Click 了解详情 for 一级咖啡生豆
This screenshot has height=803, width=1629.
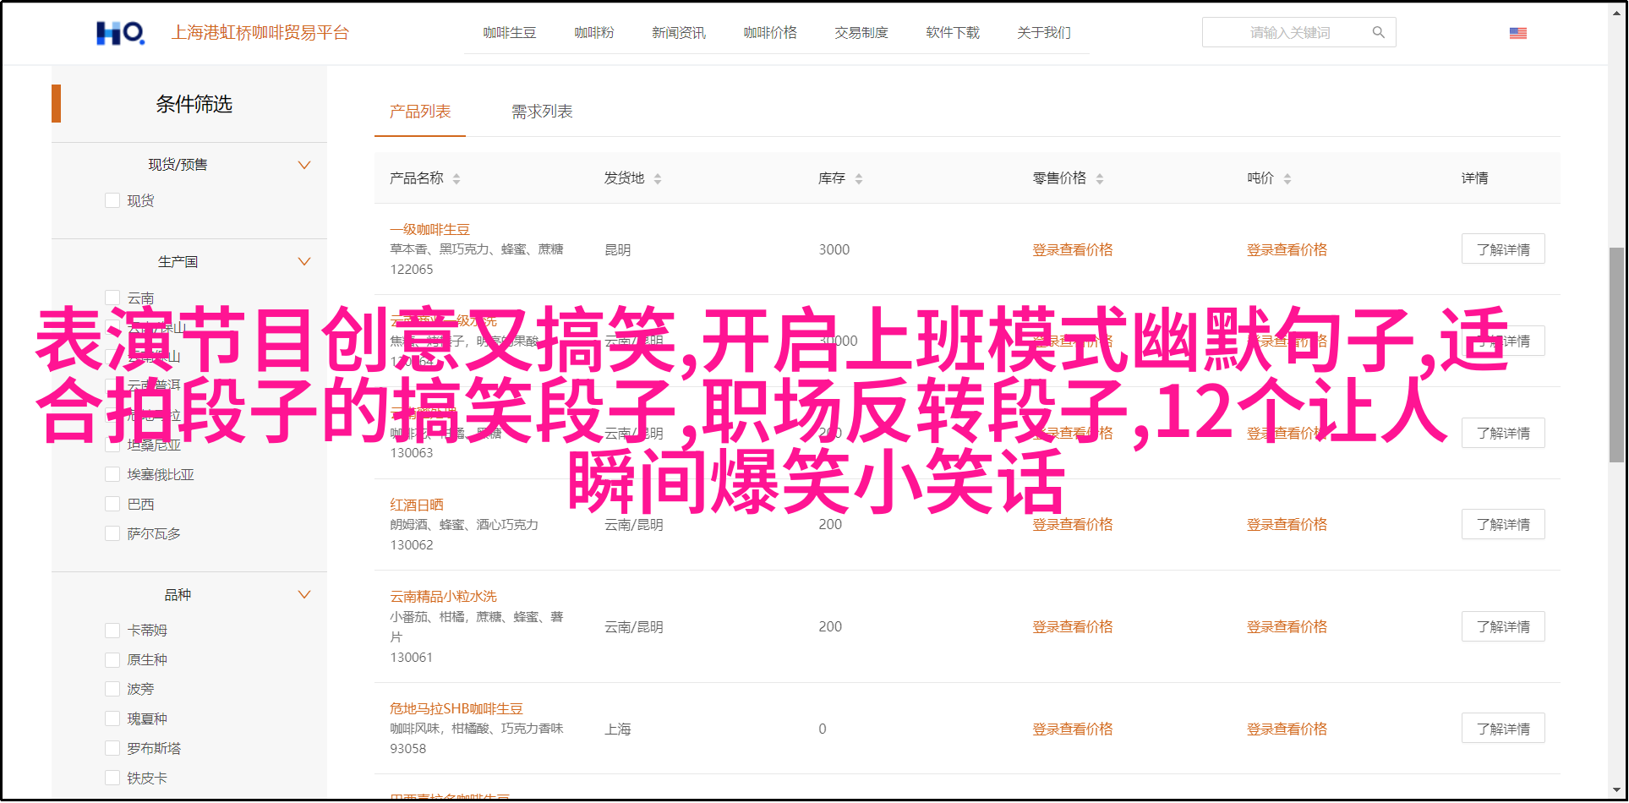[1502, 249]
